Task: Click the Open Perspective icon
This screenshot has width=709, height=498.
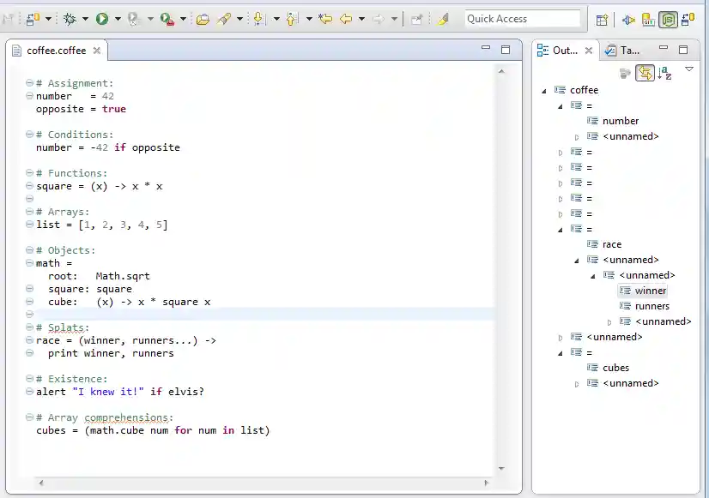Action: click(x=602, y=19)
